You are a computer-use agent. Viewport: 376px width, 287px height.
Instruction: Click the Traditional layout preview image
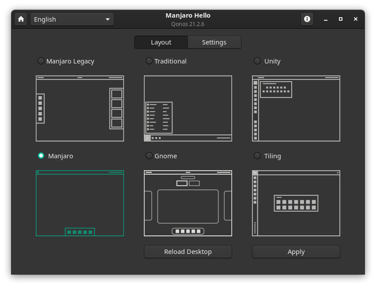click(188, 108)
